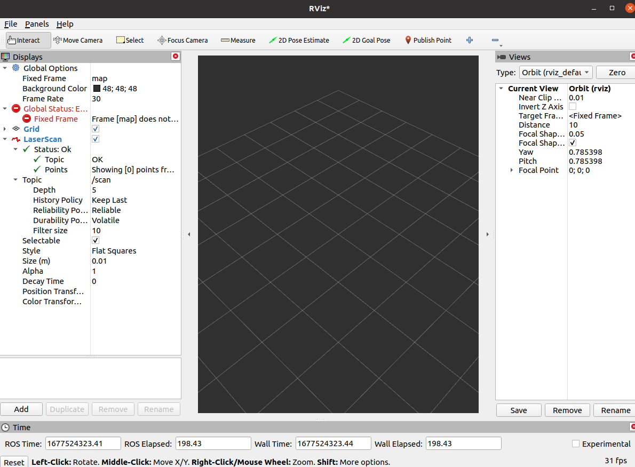
Task: Select the Decay Time row
Action: (x=90, y=281)
